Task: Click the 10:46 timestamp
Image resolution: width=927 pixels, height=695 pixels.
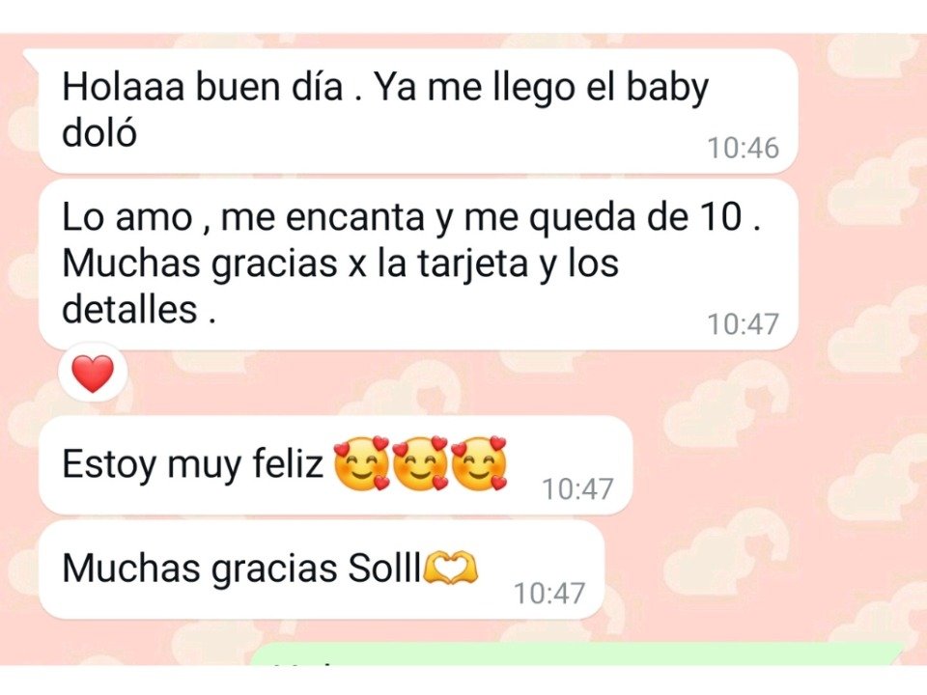Action: (x=744, y=148)
